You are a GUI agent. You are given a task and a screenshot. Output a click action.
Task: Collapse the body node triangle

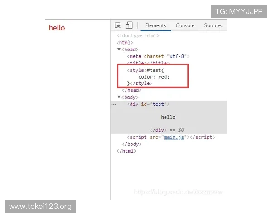[119, 97]
